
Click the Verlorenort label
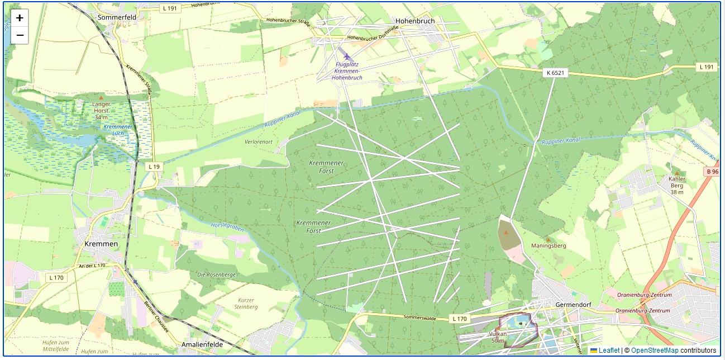(x=259, y=142)
